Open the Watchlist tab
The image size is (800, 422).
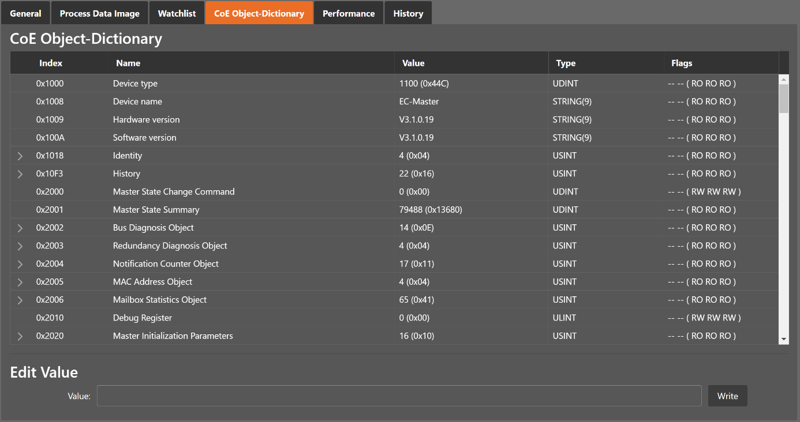[177, 13]
